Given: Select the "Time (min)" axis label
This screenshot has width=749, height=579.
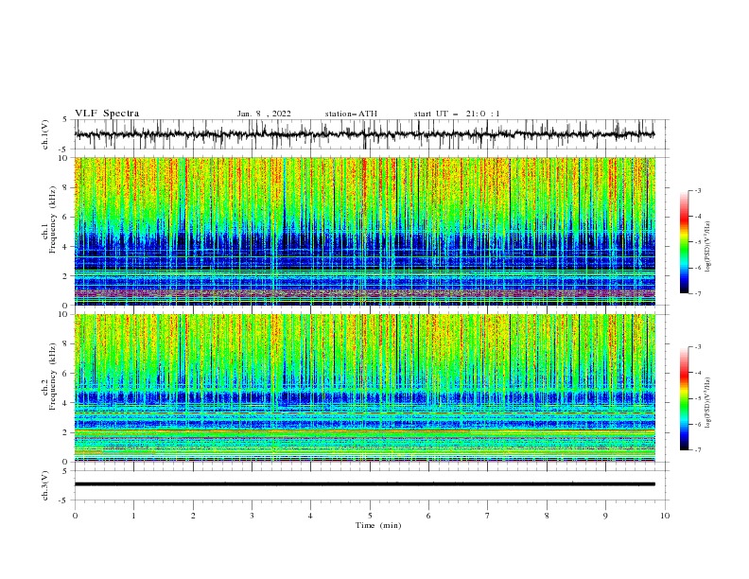Looking at the screenshot, I should pos(378,525).
